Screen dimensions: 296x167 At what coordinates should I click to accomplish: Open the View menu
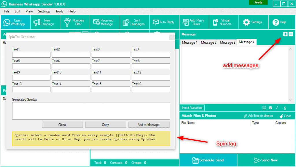point(29,11)
